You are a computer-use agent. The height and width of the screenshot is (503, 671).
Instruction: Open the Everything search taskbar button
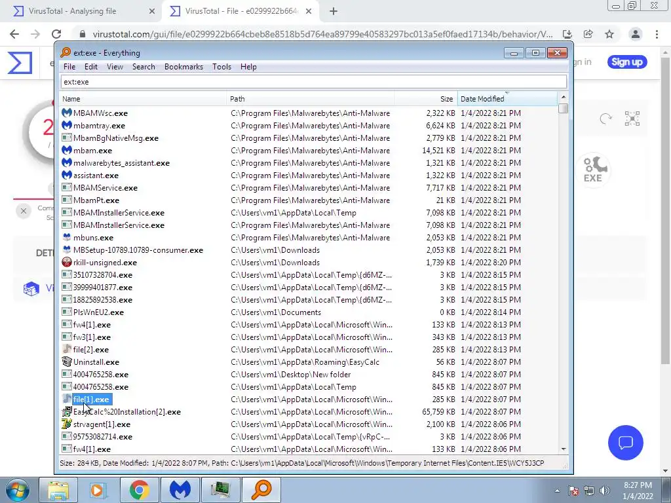[x=261, y=490]
